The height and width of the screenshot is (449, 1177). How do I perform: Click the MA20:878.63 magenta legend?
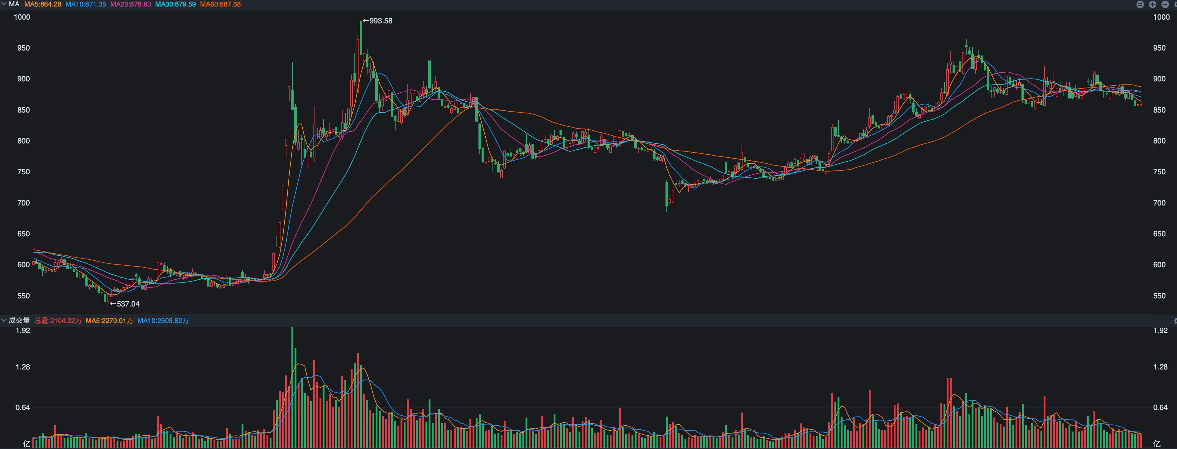(130, 4)
